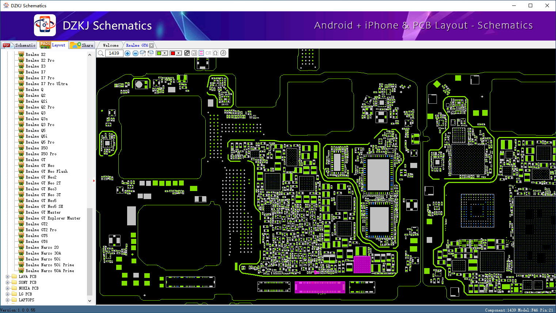Click the magenta square chip on the board

362,264
